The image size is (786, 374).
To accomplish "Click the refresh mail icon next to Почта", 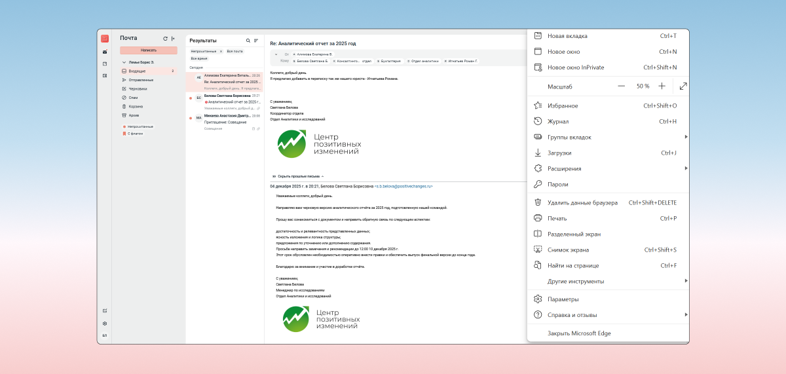I will pos(165,39).
